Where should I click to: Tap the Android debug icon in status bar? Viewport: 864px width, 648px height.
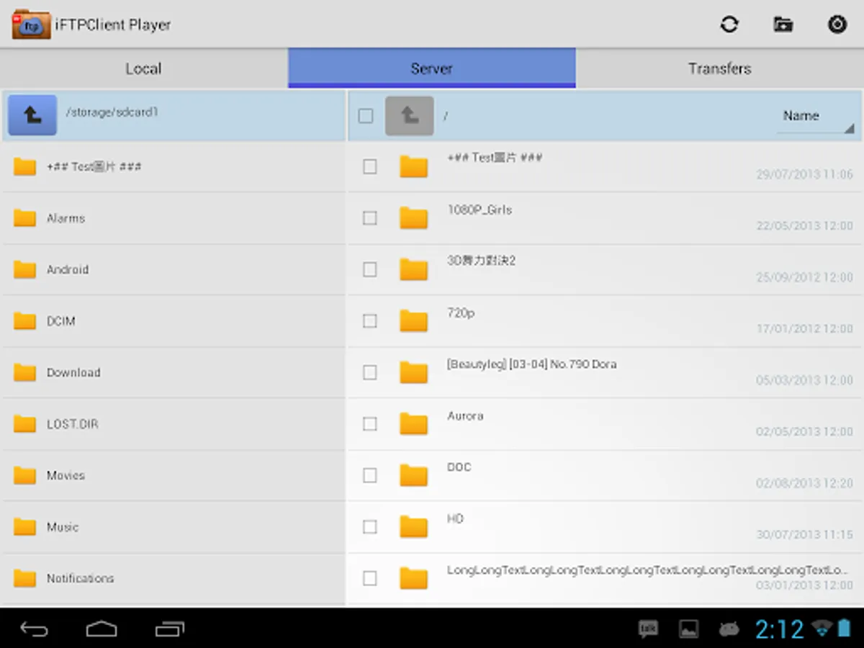click(729, 629)
